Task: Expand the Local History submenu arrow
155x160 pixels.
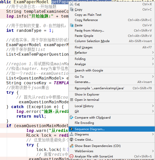Action: (153, 106)
